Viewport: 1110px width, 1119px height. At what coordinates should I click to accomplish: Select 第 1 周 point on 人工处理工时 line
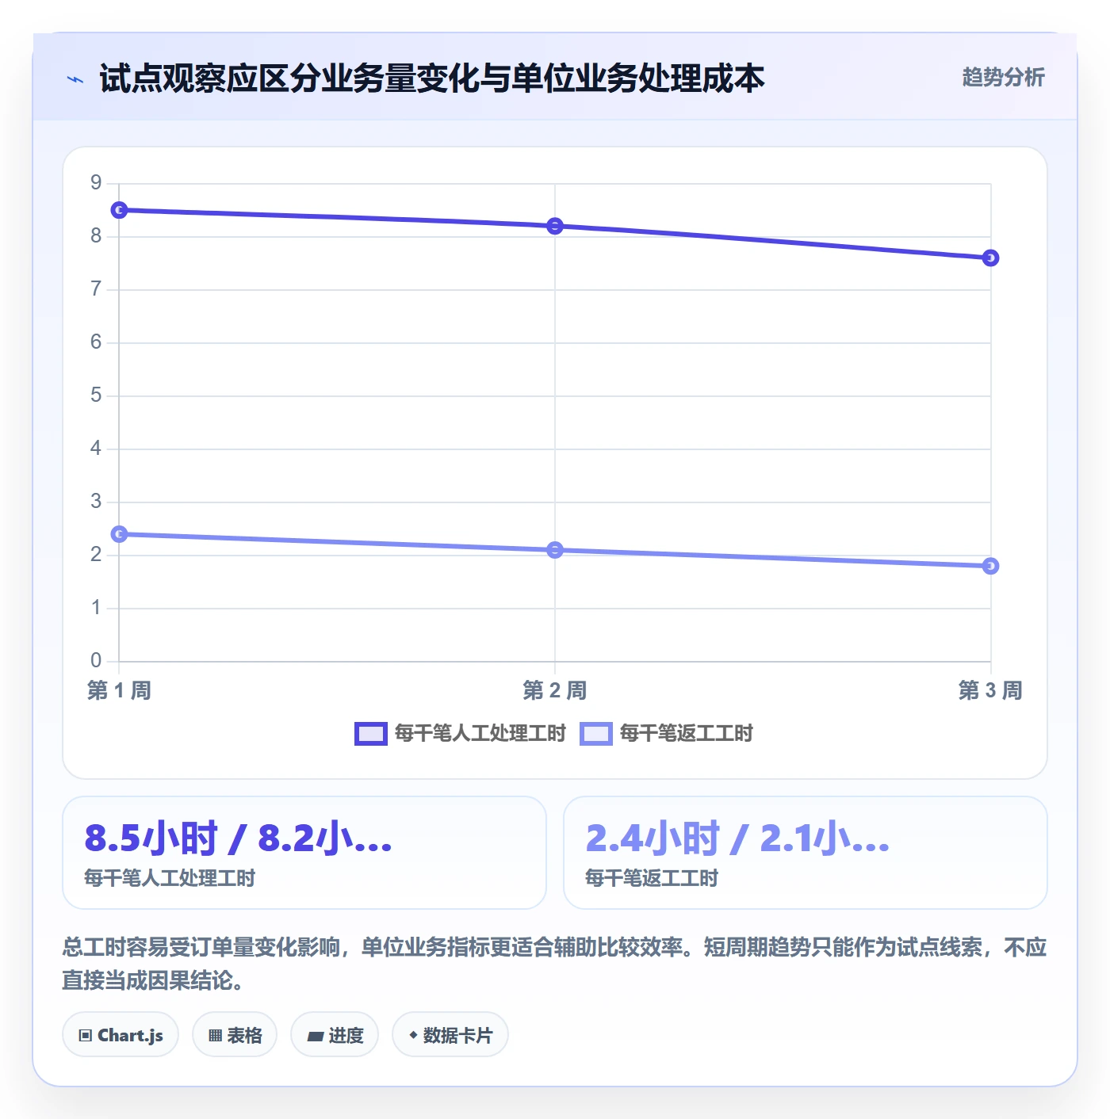coord(119,210)
